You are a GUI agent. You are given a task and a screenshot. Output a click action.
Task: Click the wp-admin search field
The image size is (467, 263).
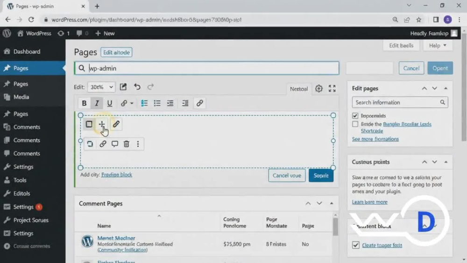(207, 68)
